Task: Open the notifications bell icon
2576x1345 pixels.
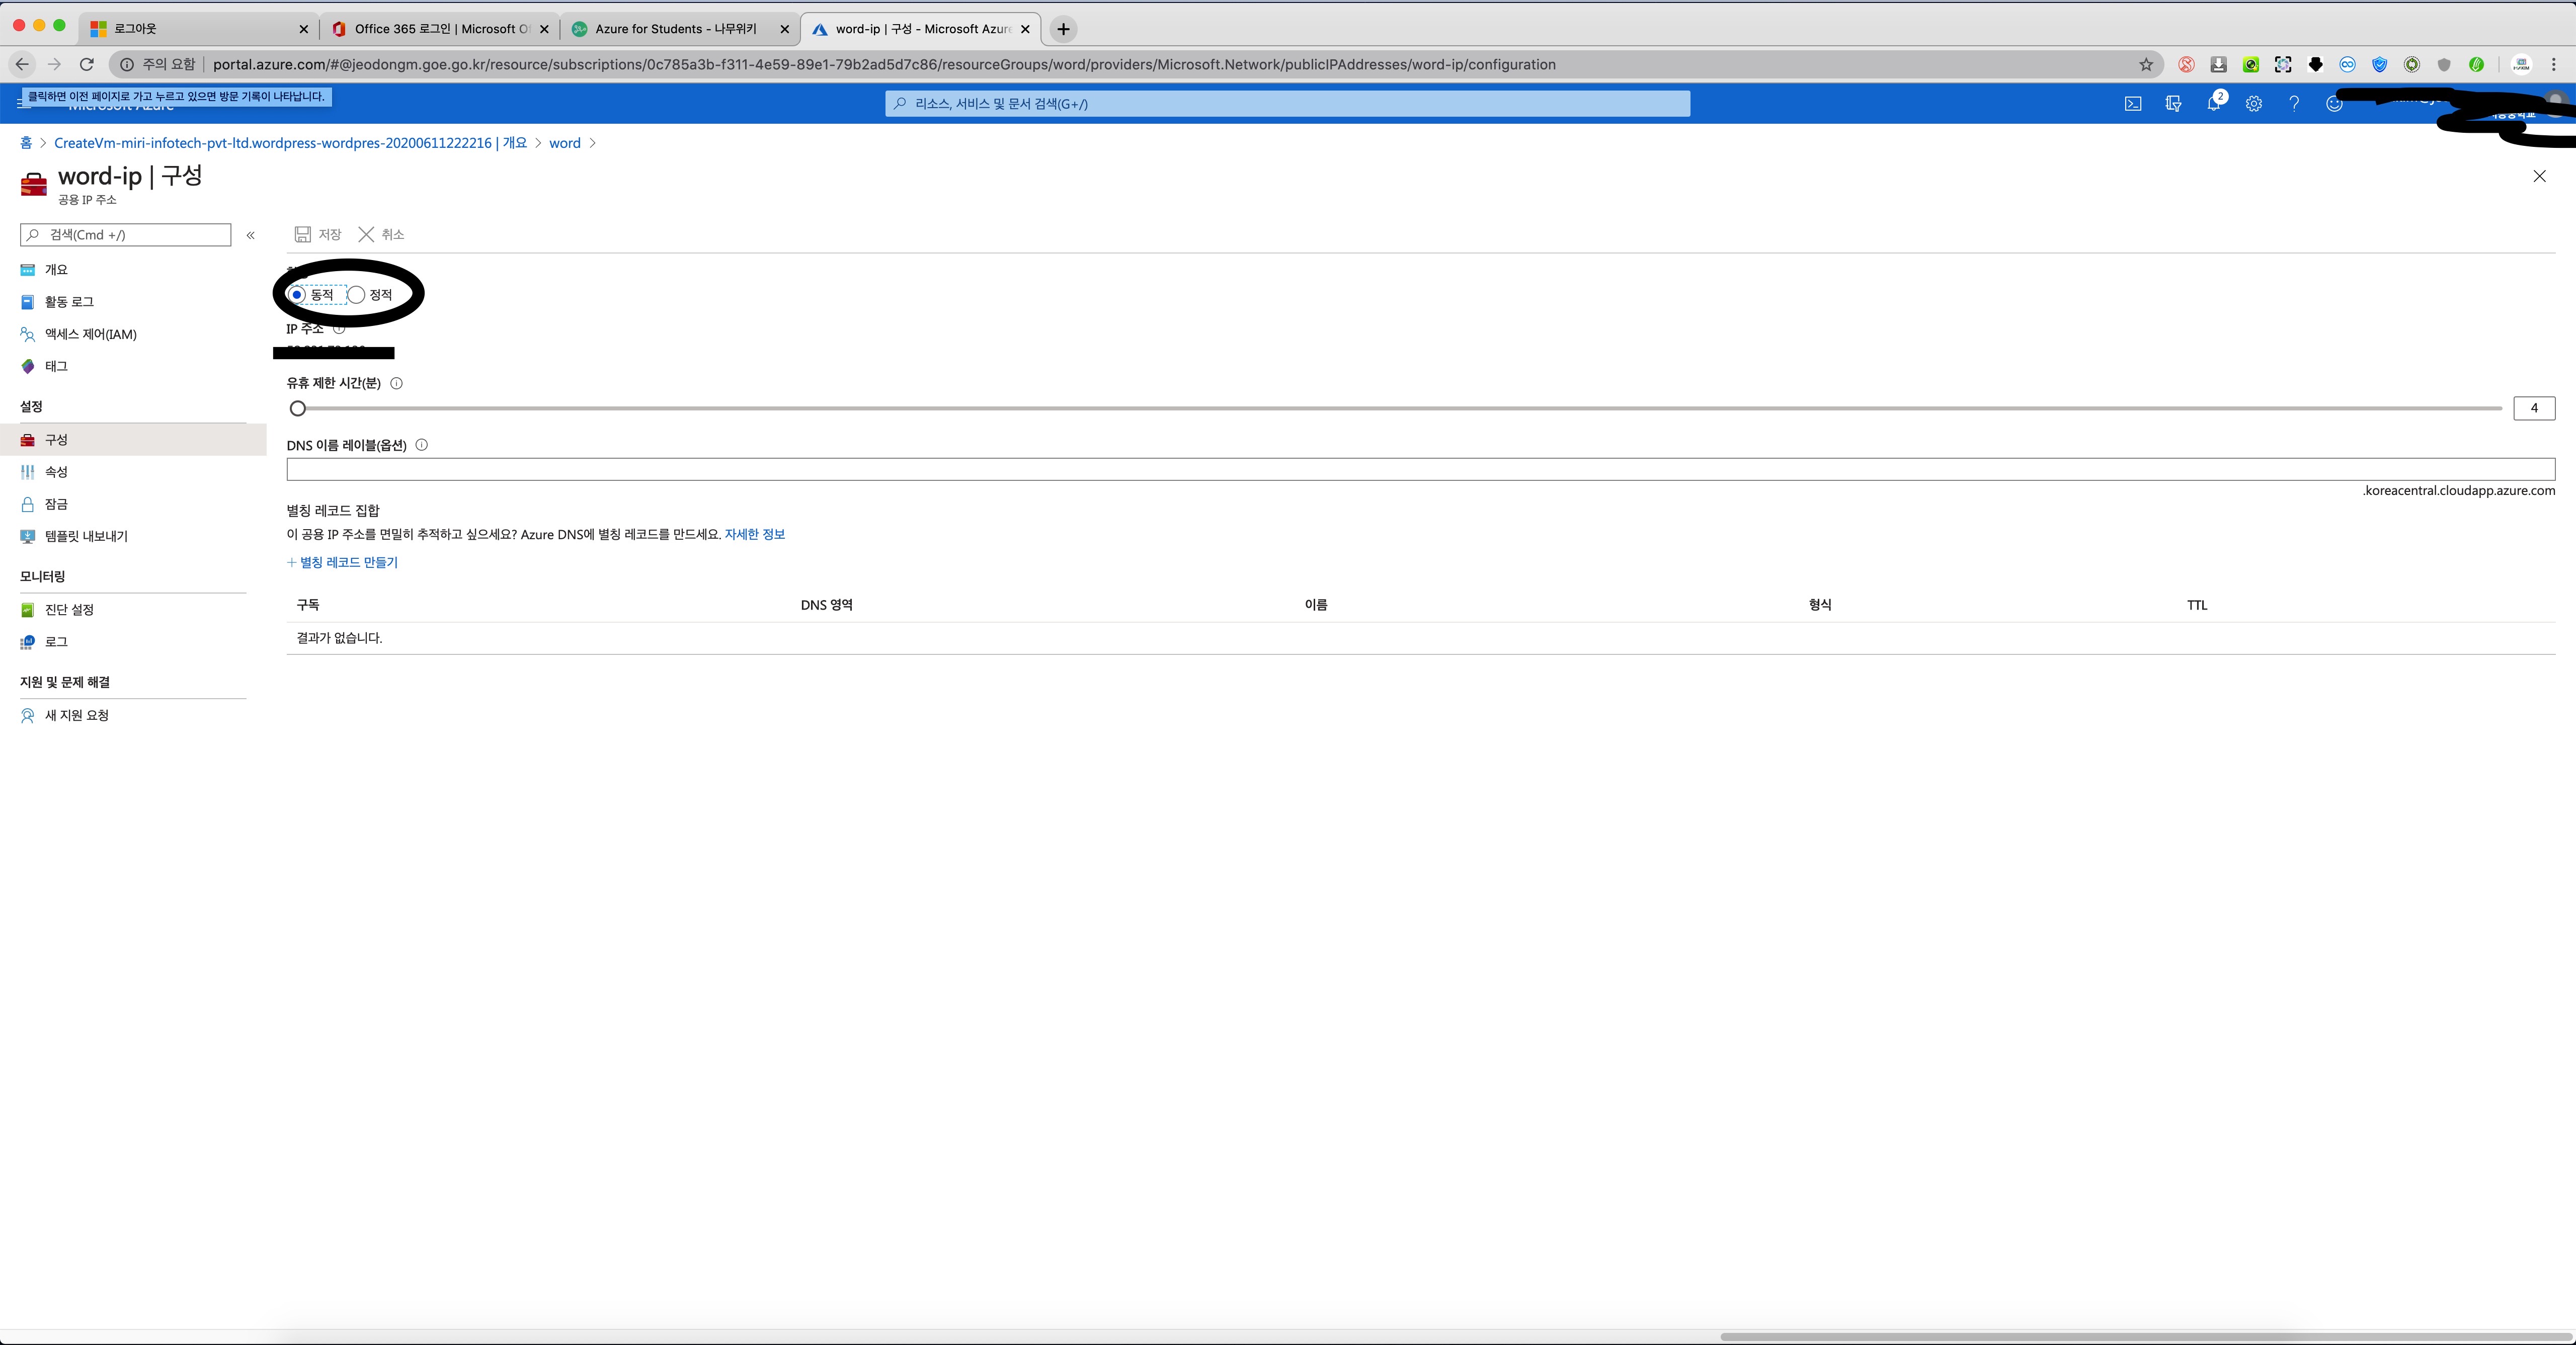Action: 2213,104
